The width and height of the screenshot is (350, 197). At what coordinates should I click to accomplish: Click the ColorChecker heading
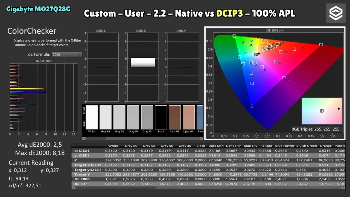pyautogui.click(x=32, y=31)
